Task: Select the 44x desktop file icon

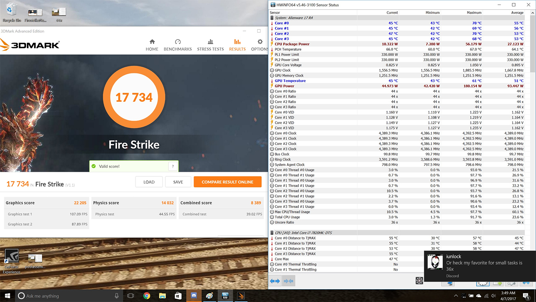Action: click(x=59, y=15)
